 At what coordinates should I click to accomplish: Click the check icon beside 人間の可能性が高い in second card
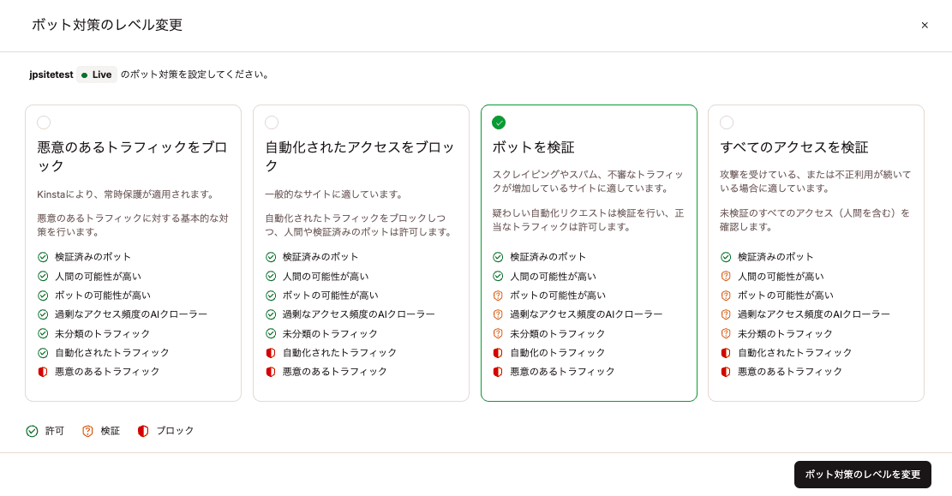pos(270,275)
